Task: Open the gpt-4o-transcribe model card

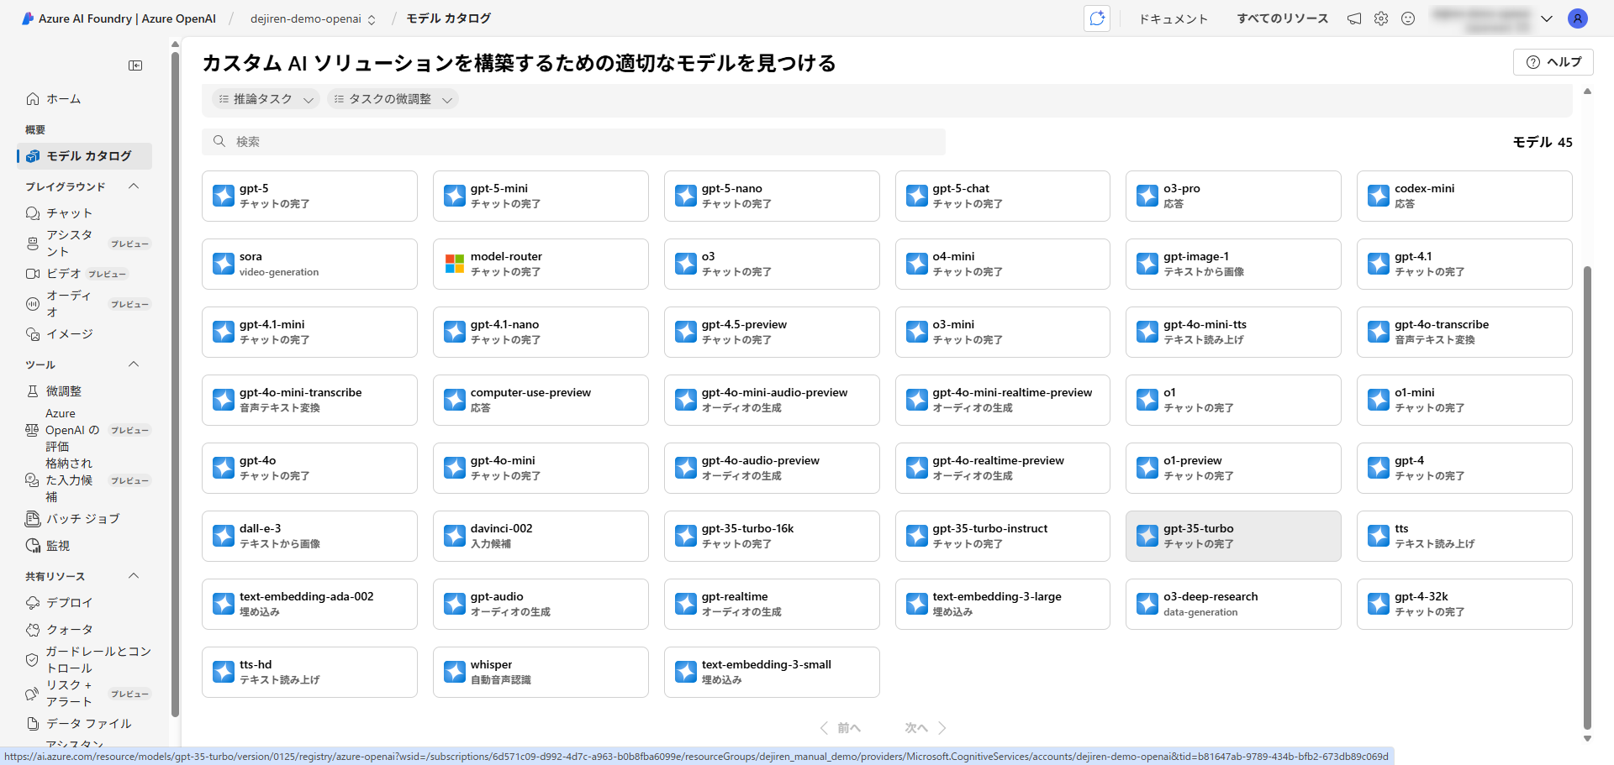Action: (x=1464, y=332)
